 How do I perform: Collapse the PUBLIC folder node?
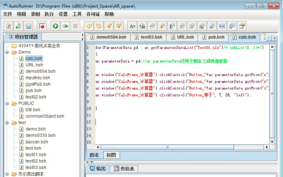point(7,104)
